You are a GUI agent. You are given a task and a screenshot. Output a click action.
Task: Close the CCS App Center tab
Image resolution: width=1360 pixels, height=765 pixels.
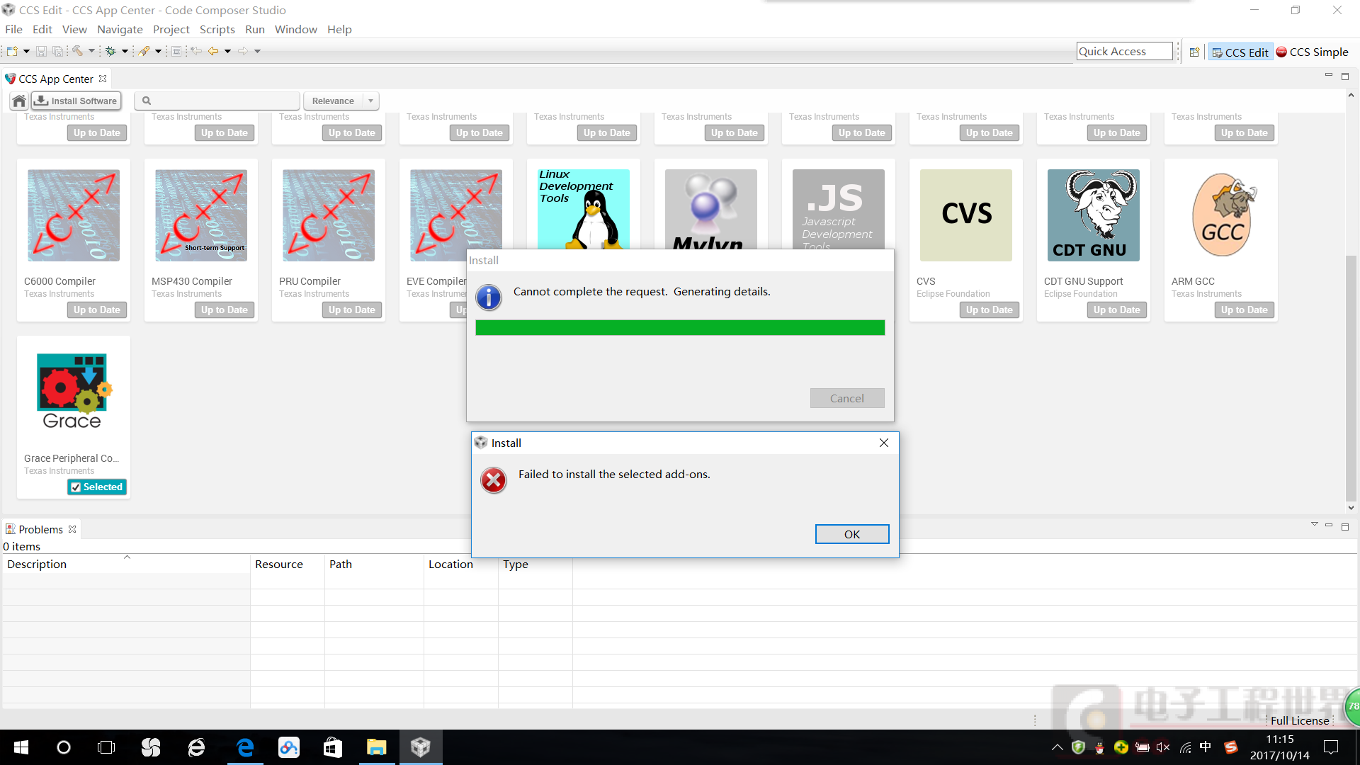103,79
